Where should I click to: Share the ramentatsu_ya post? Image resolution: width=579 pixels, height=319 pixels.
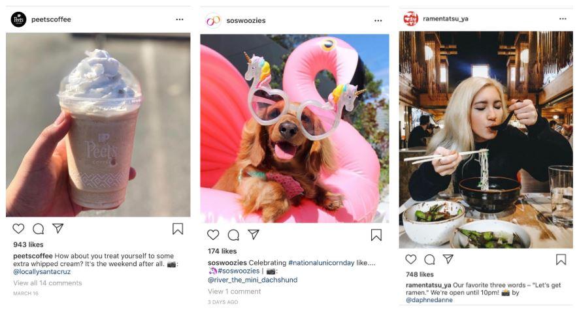pos(448,259)
